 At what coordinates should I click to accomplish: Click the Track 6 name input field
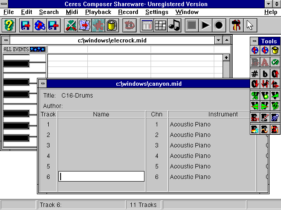101,177
